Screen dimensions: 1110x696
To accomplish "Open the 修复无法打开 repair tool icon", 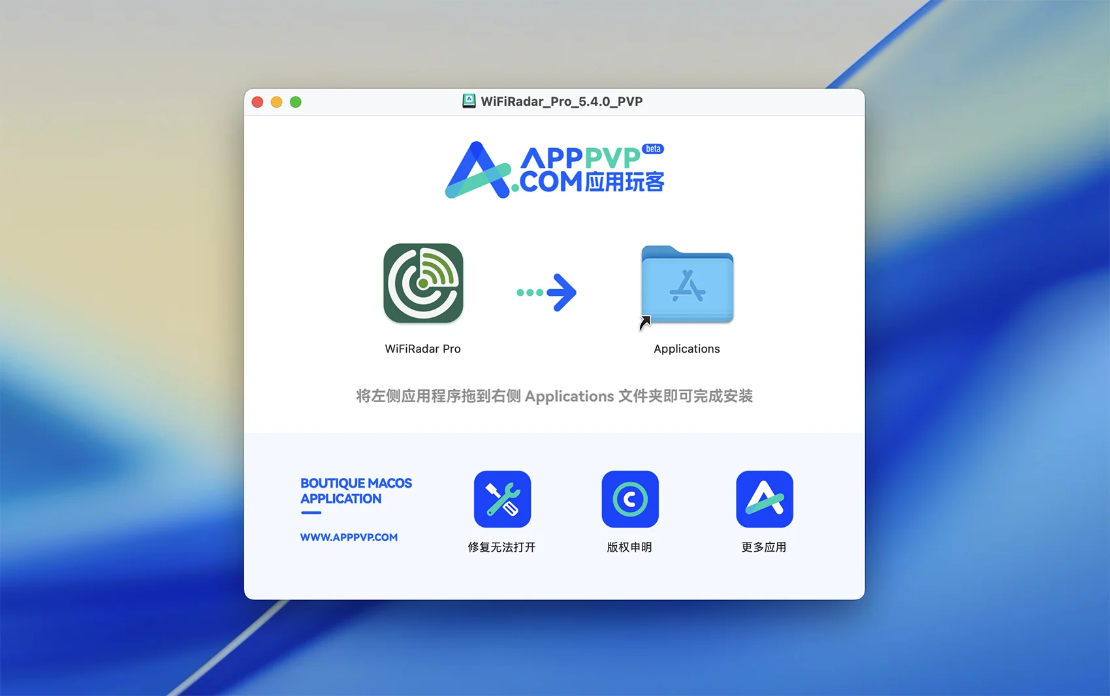I will click(502, 499).
